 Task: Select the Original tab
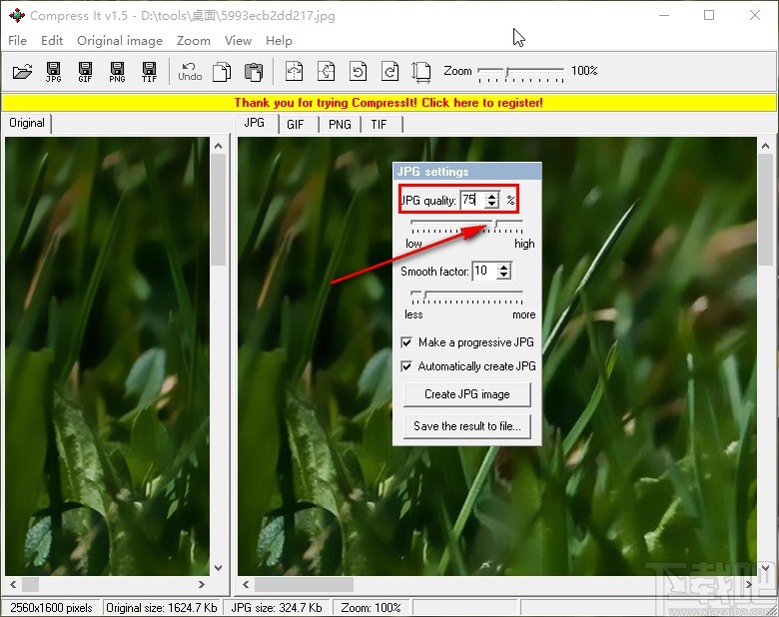(27, 123)
